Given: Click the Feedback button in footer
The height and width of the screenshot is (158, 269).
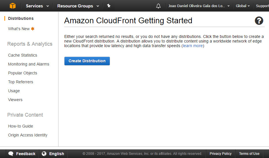Looking at the screenshot, I should 22,154.
